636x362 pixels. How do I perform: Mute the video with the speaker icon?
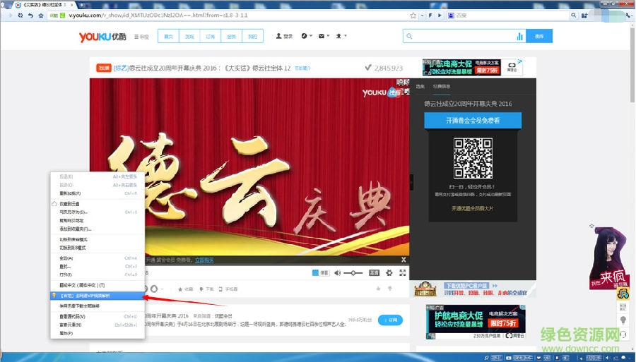tap(338, 272)
